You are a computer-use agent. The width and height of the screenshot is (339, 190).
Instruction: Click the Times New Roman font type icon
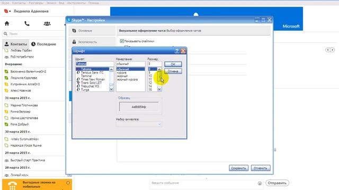click(78, 80)
